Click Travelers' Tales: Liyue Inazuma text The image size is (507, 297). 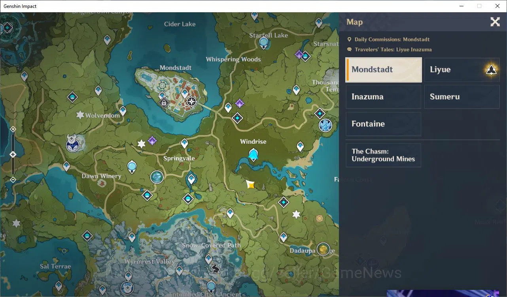coord(393,50)
